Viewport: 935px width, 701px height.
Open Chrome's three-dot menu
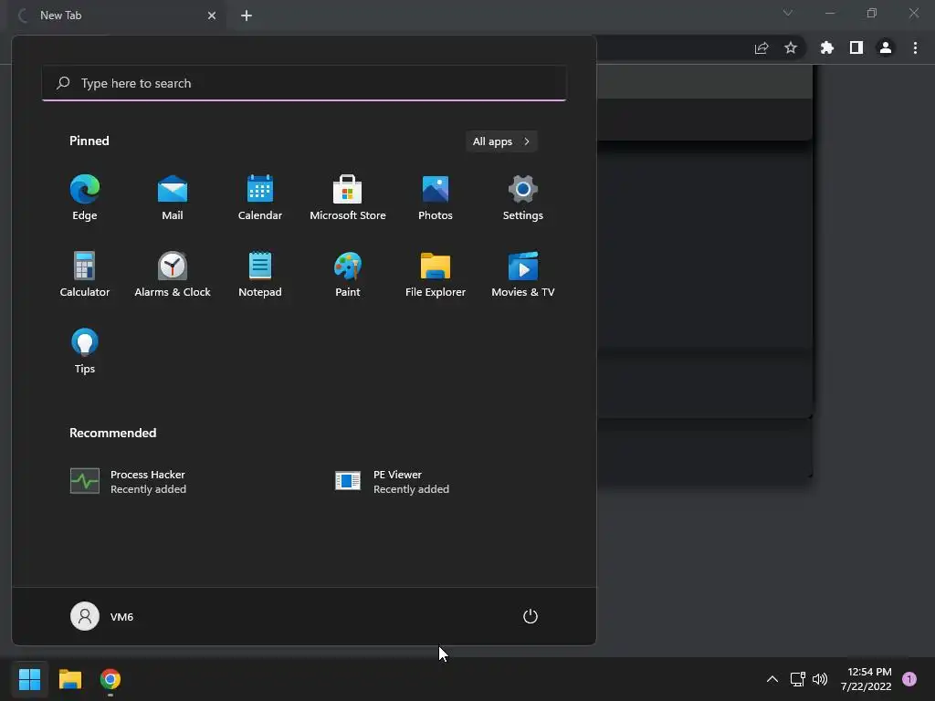point(915,47)
